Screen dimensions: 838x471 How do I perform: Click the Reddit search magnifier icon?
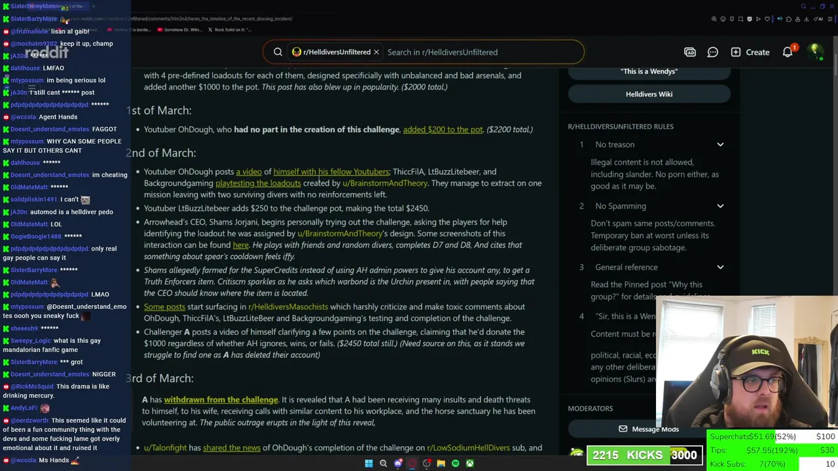coord(278,52)
